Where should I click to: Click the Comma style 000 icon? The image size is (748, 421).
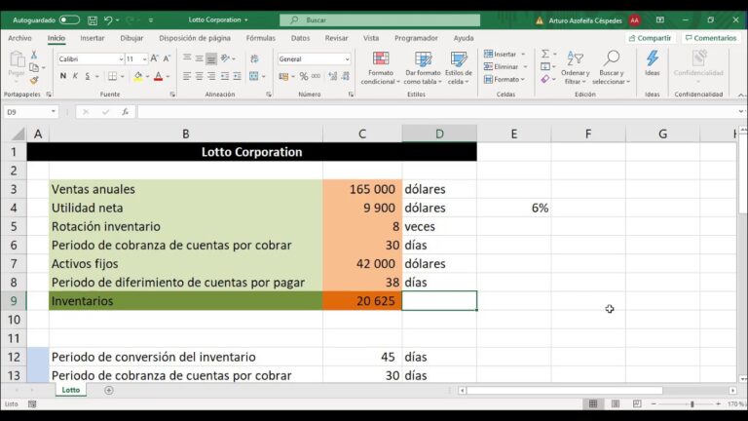[x=316, y=76]
